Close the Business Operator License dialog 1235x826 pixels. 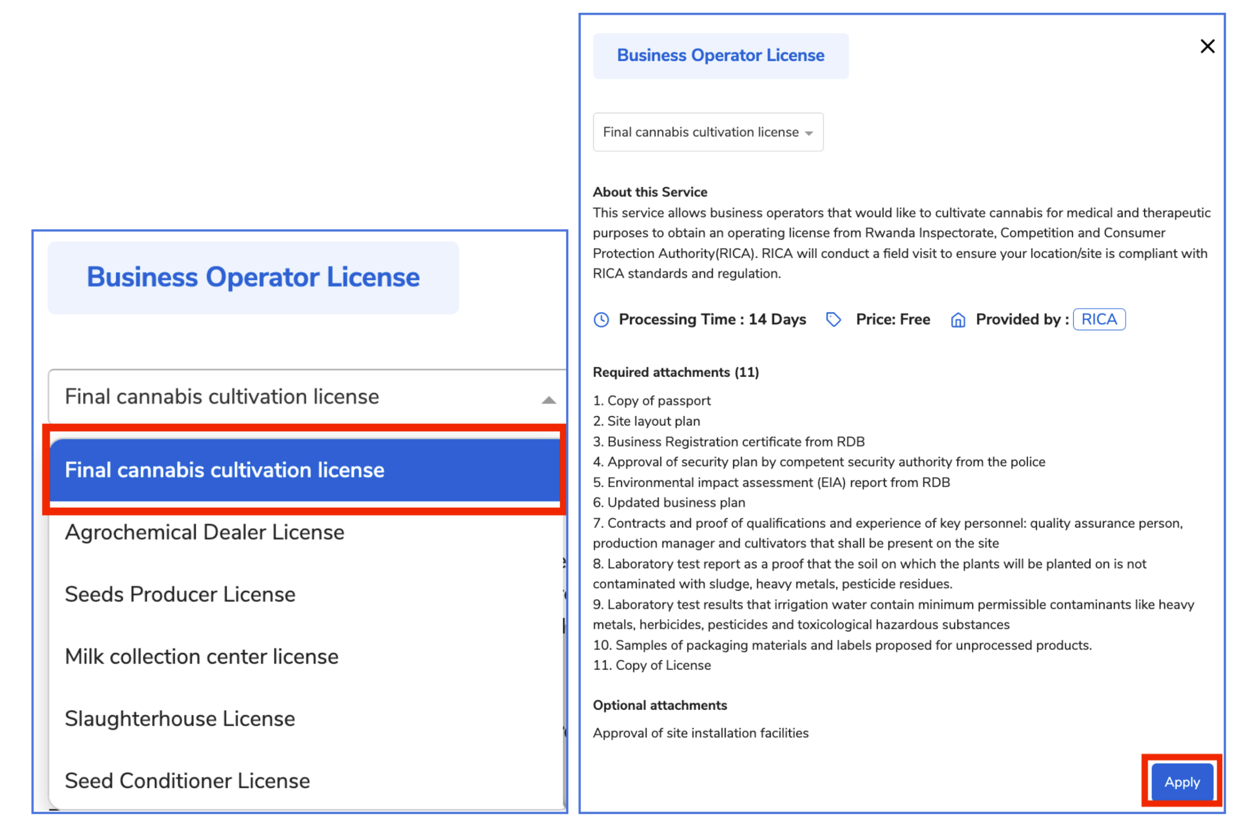click(1207, 46)
